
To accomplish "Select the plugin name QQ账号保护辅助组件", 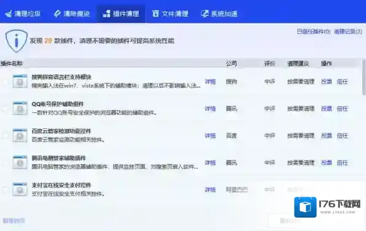I will (58, 104).
